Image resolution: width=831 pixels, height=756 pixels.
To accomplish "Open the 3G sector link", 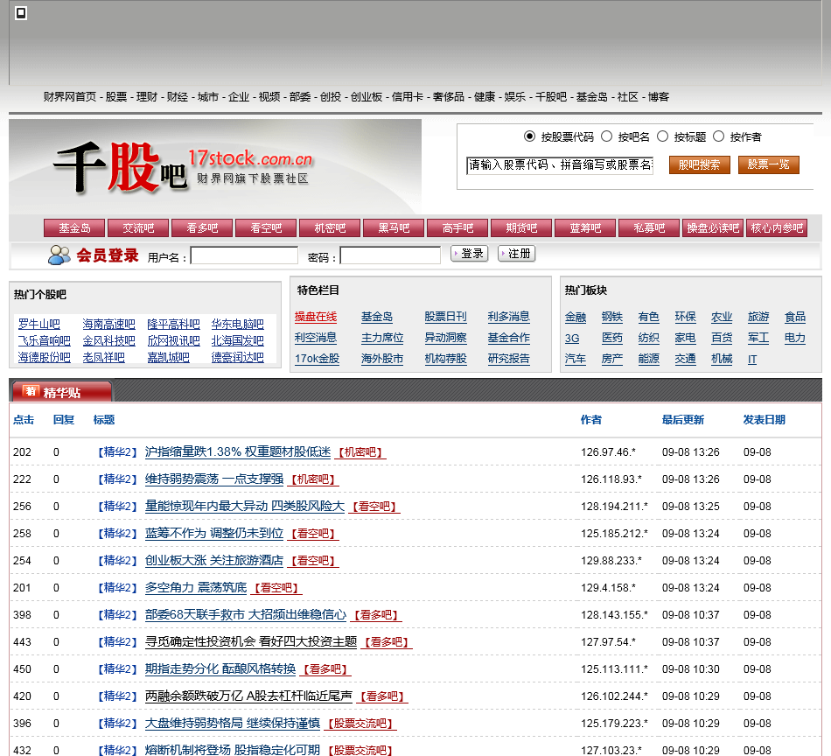I will [572, 339].
